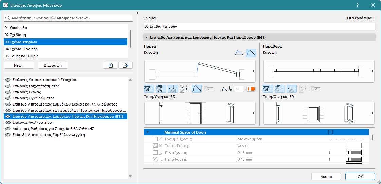Collapse the Minimal Space of Doors group
Screen dimensions: 381x184
(x=148, y=132)
